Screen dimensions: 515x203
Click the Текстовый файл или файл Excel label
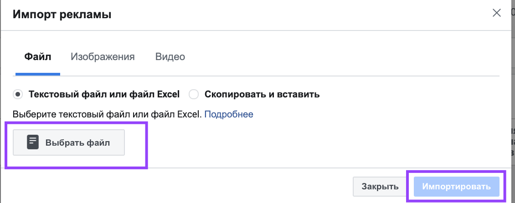click(104, 95)
